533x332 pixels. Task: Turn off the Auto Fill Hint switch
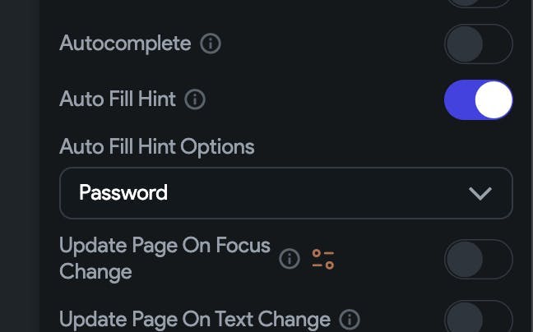tap(478, 100)
